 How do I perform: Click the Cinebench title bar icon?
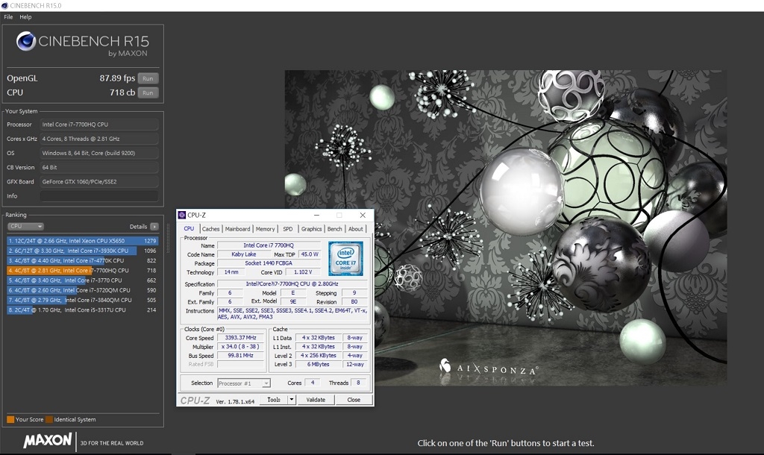coord(5,5)
